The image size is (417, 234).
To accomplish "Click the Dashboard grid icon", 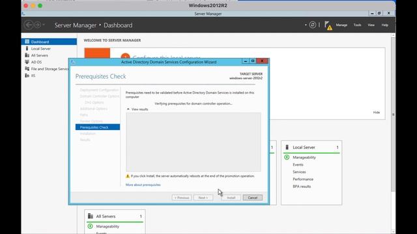I will tap(27, 42).
